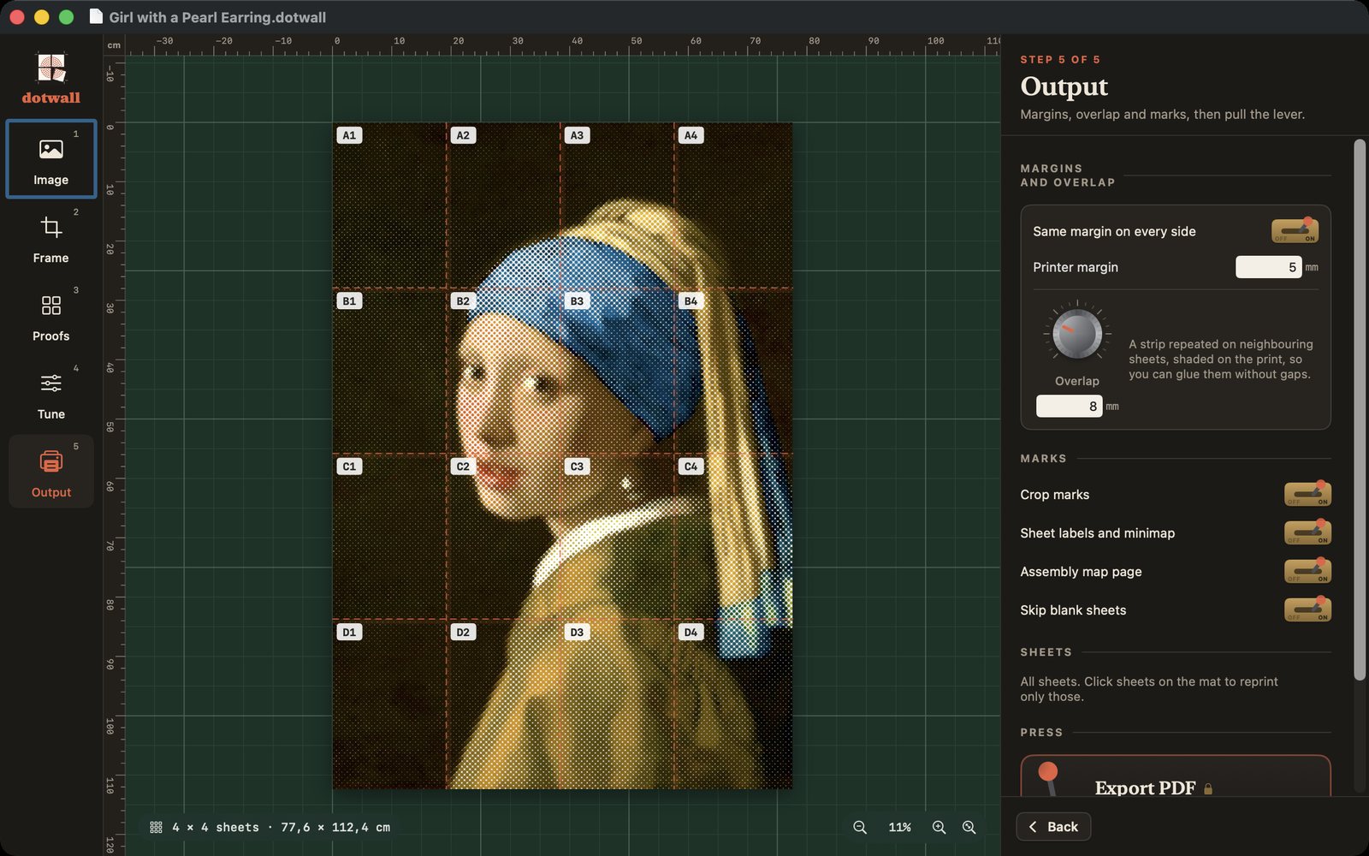Select sheet label B3 on the mat

577,301
